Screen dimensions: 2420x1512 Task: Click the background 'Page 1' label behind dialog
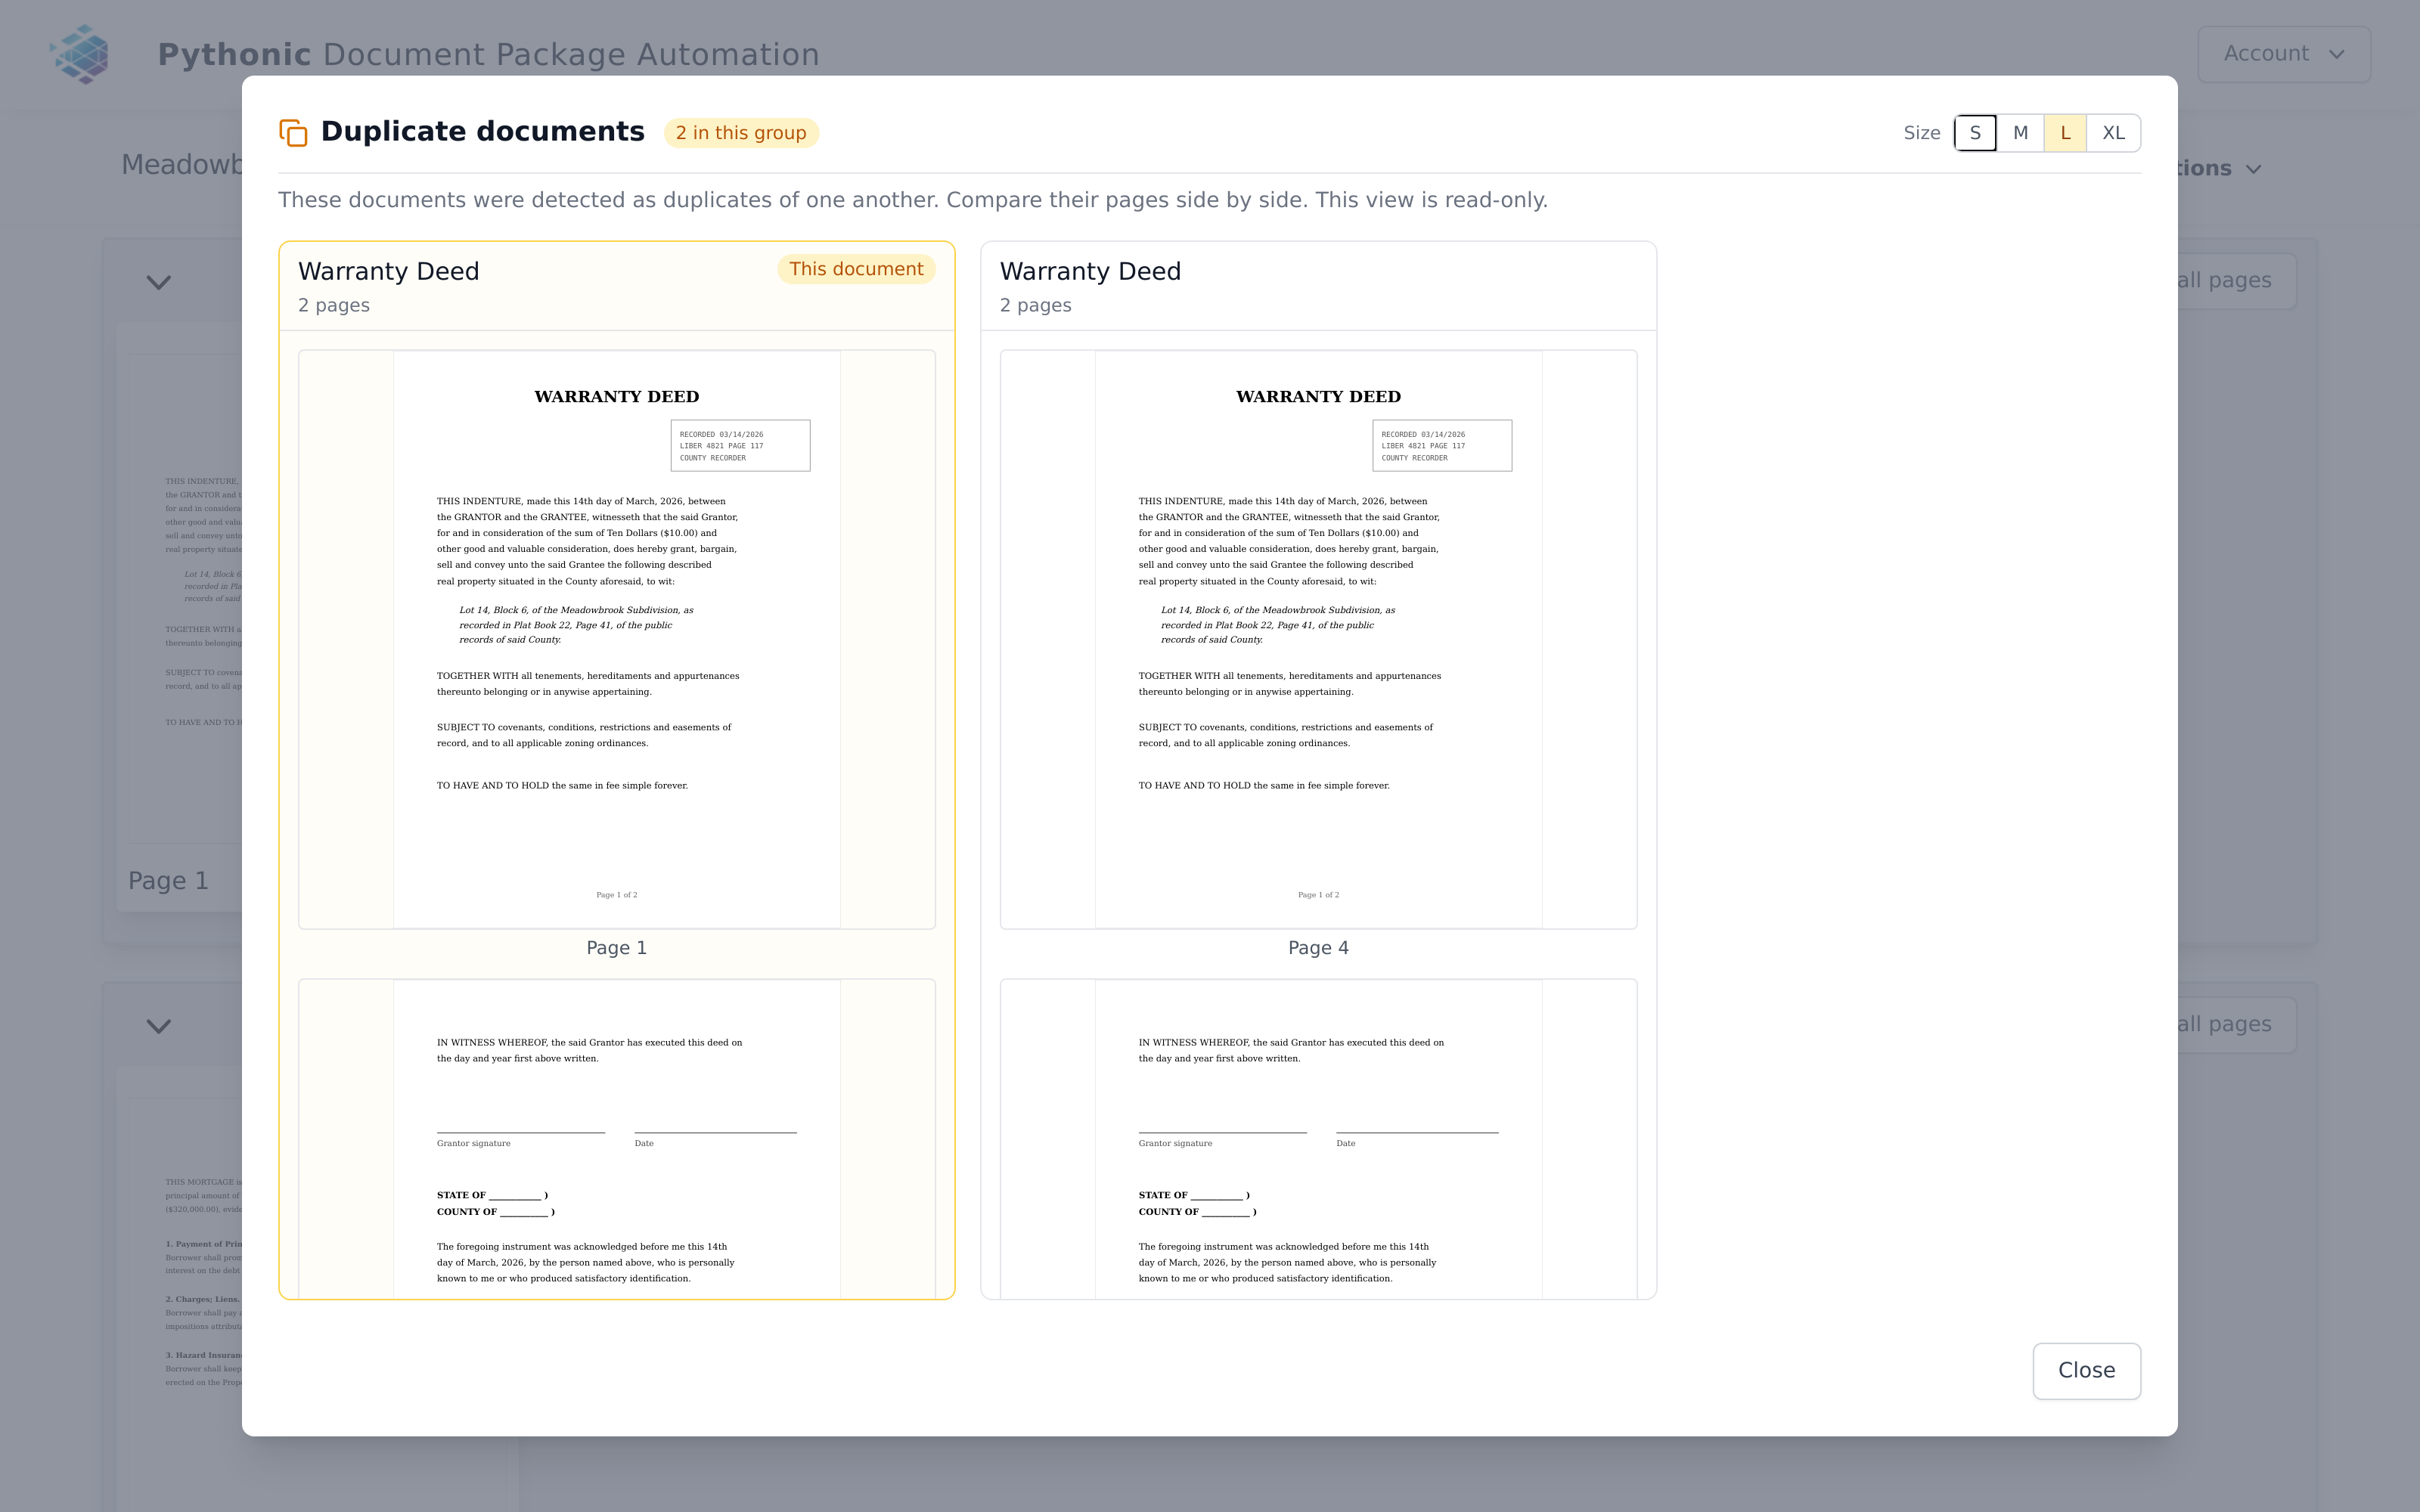[168, 881]
